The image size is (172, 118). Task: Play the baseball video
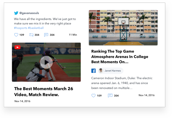pyautogui.click(x=46, y=62)
